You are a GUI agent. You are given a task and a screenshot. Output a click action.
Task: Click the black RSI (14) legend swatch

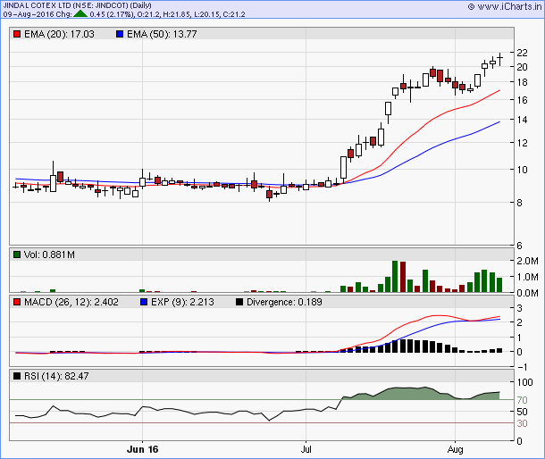click(x=17, y=376)
